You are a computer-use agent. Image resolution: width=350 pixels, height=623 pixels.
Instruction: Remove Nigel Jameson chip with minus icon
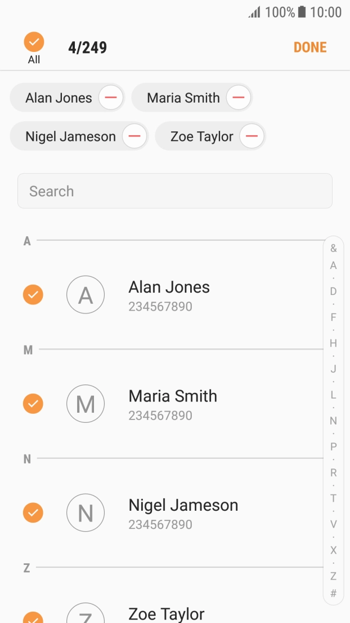134,136
